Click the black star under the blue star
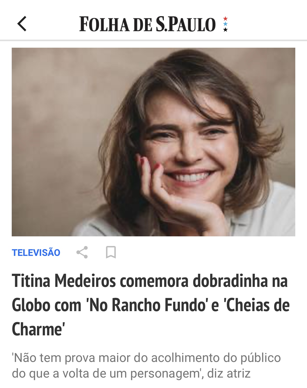Screen dimensions: 307x388 click(225, 29)
